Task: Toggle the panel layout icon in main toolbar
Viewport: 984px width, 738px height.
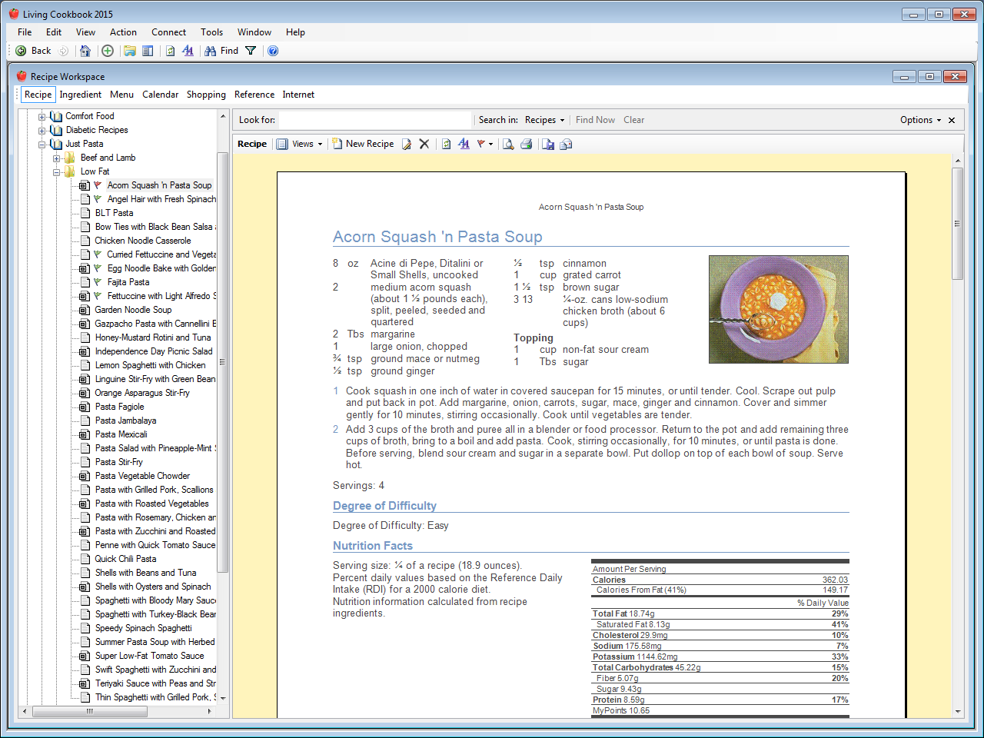Action: click(x=148, y=51)
